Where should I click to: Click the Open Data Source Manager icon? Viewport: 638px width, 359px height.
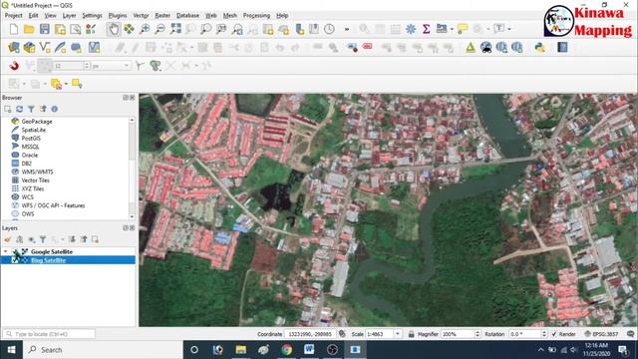point(14,48)
